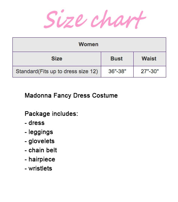Select the chain belt list item
This screenshot has width=178, height=202.
[41, 150]
